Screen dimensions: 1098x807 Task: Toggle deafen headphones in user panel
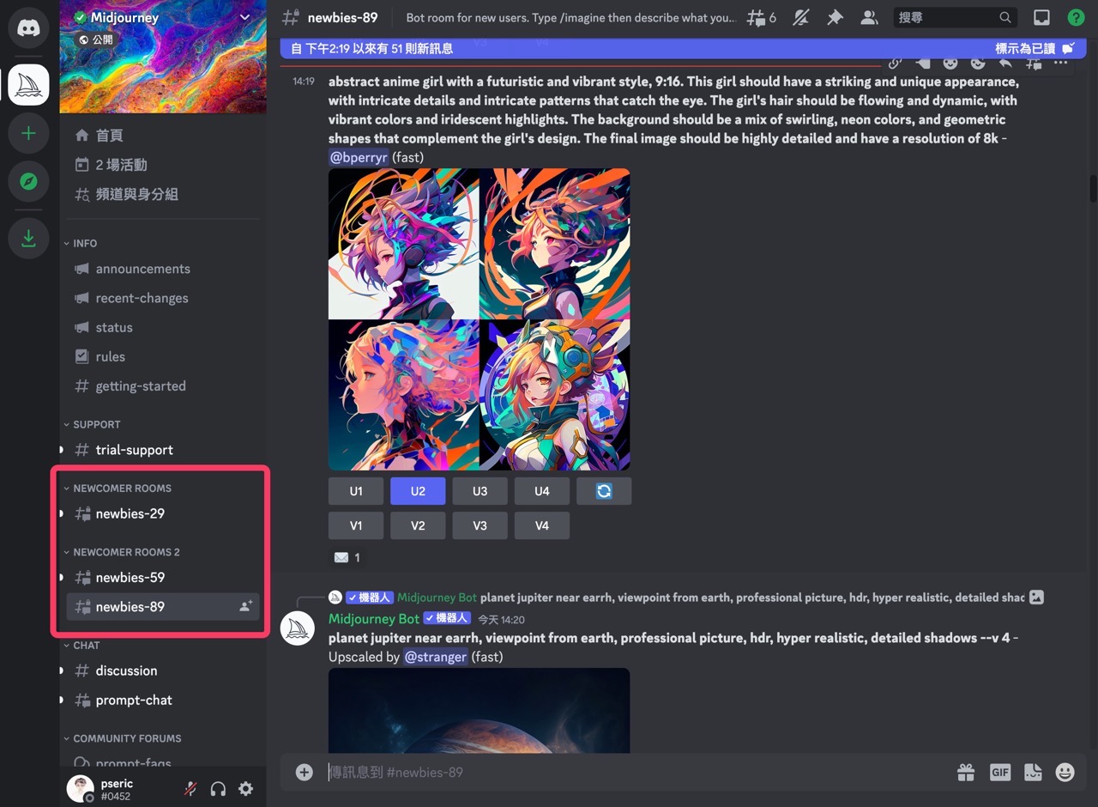point(218,788)
